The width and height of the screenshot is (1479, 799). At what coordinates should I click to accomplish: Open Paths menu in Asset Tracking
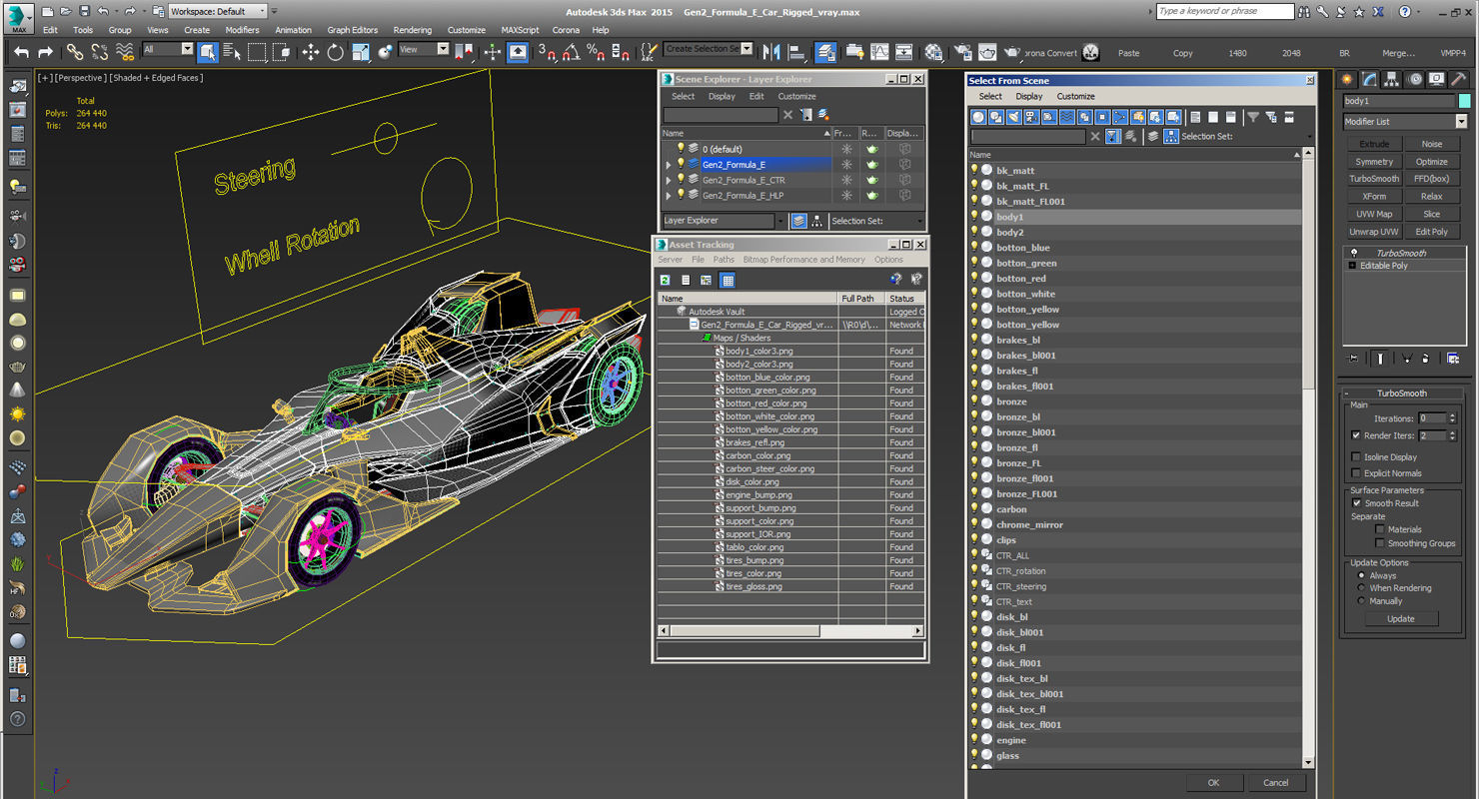[x=724, y=260]
